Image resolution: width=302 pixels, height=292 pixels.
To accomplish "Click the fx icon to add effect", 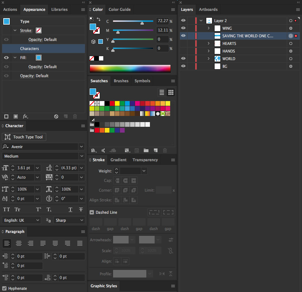I will pyautogui.click(x=25, y=116).
